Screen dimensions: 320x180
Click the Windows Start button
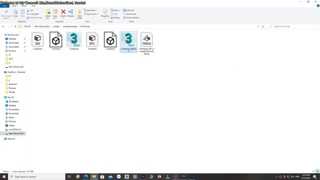point(4,176)
